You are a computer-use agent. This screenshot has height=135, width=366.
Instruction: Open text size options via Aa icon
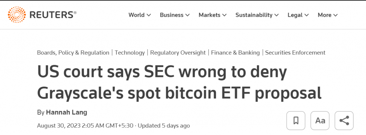click(320, 120)
